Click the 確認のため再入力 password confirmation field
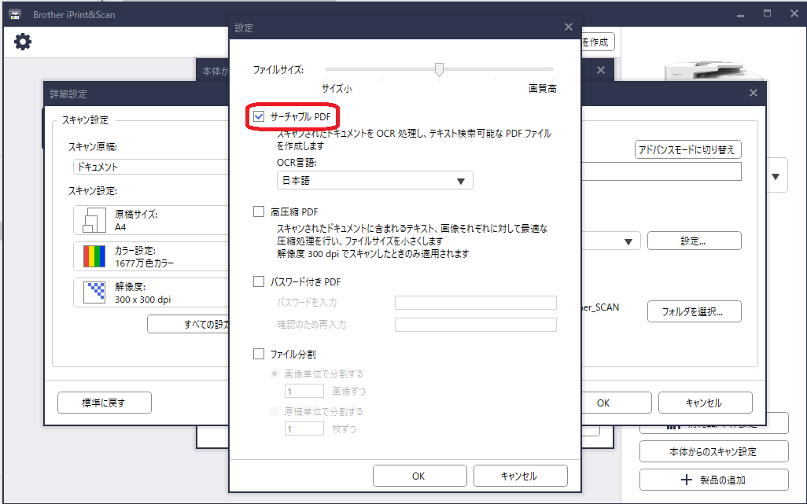The width and height of the screenshot is (807, 504). pos(476,325)
